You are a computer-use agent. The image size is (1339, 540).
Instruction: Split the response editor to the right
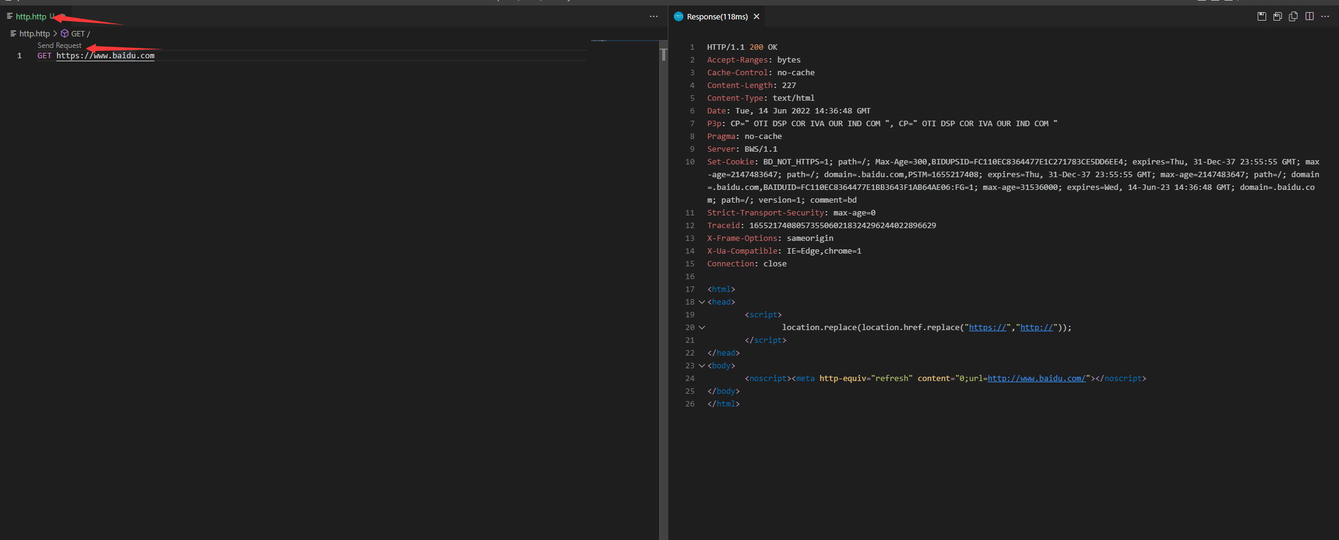pos(1309,16)
